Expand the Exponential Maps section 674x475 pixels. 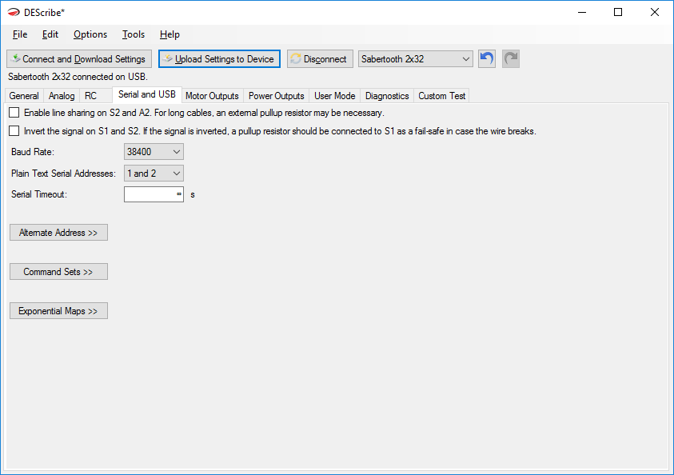coord(58,311)
